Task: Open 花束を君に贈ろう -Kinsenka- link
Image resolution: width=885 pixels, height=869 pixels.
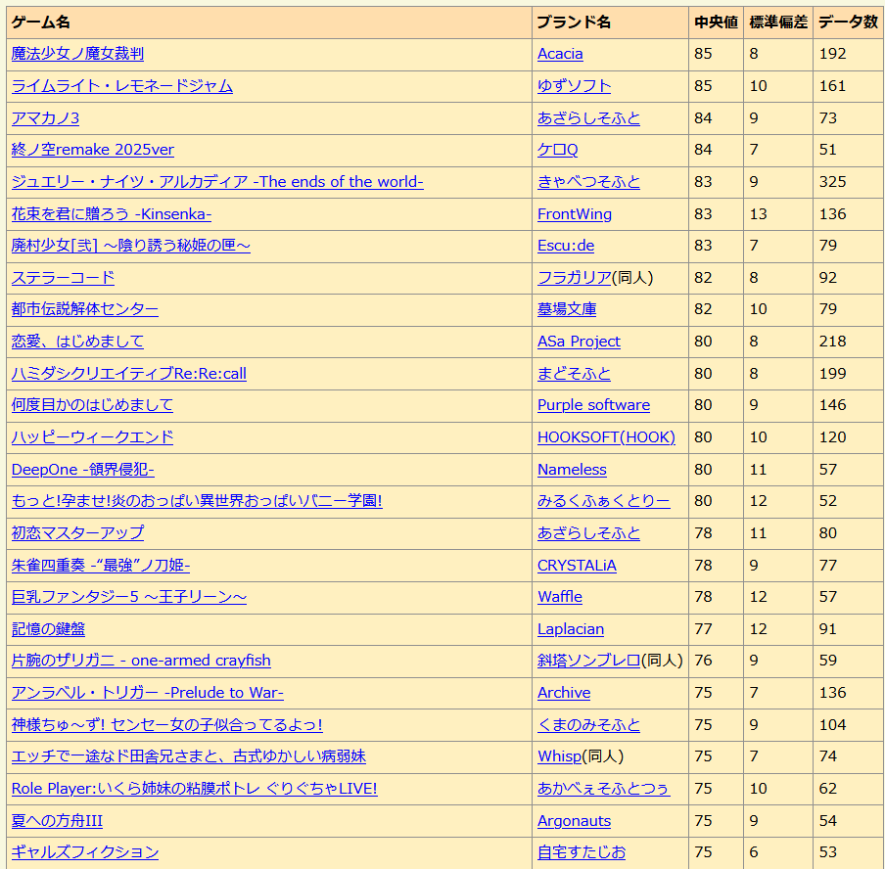Action: coord(112,214)
